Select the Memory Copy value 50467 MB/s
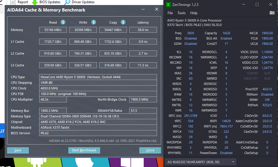278x167 pixels. click(113, 30)
